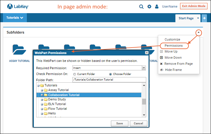Click the plus icon to add tab
211x134 pixels.
204,18
